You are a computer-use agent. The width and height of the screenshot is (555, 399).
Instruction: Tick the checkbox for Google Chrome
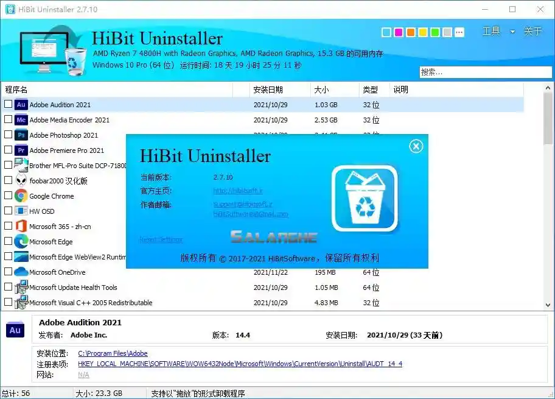pyautogui.click(x=8, y=196)
